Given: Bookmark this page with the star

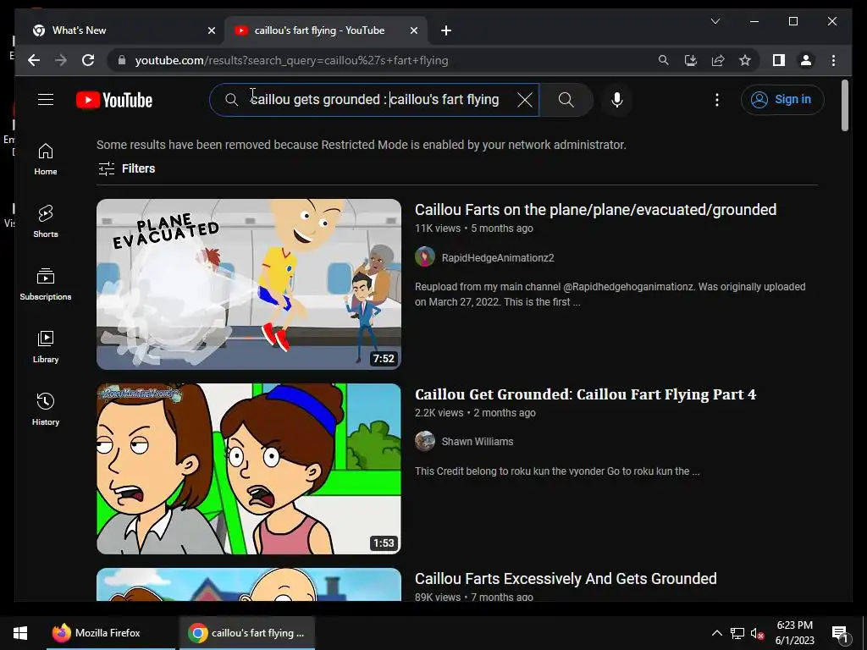Looking at the screenshot, I should tap(745, 60).
